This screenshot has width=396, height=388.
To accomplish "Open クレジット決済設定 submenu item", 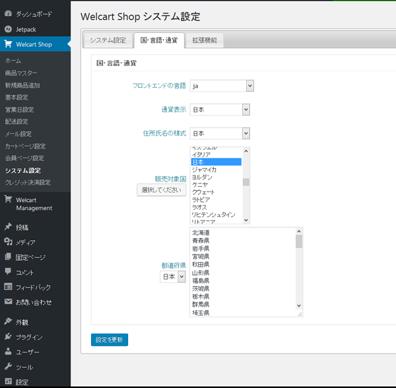I will pyautogui.click(x=28, y=183).
